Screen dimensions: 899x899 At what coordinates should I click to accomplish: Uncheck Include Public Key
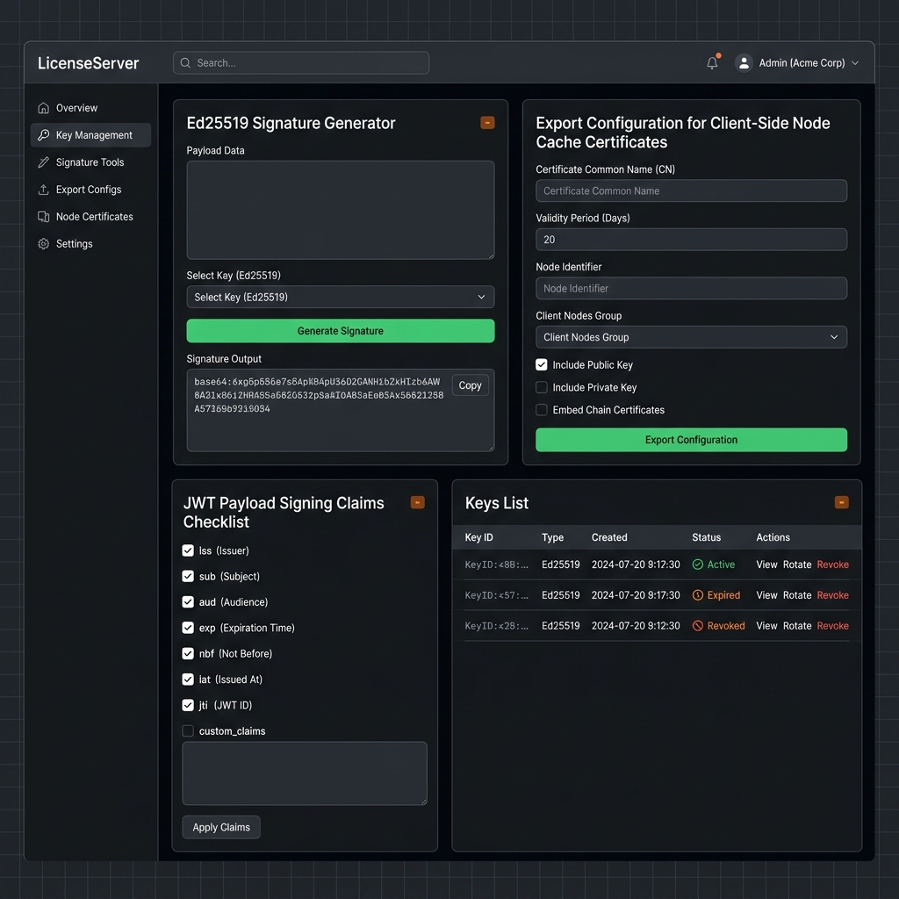click(541, 364)
